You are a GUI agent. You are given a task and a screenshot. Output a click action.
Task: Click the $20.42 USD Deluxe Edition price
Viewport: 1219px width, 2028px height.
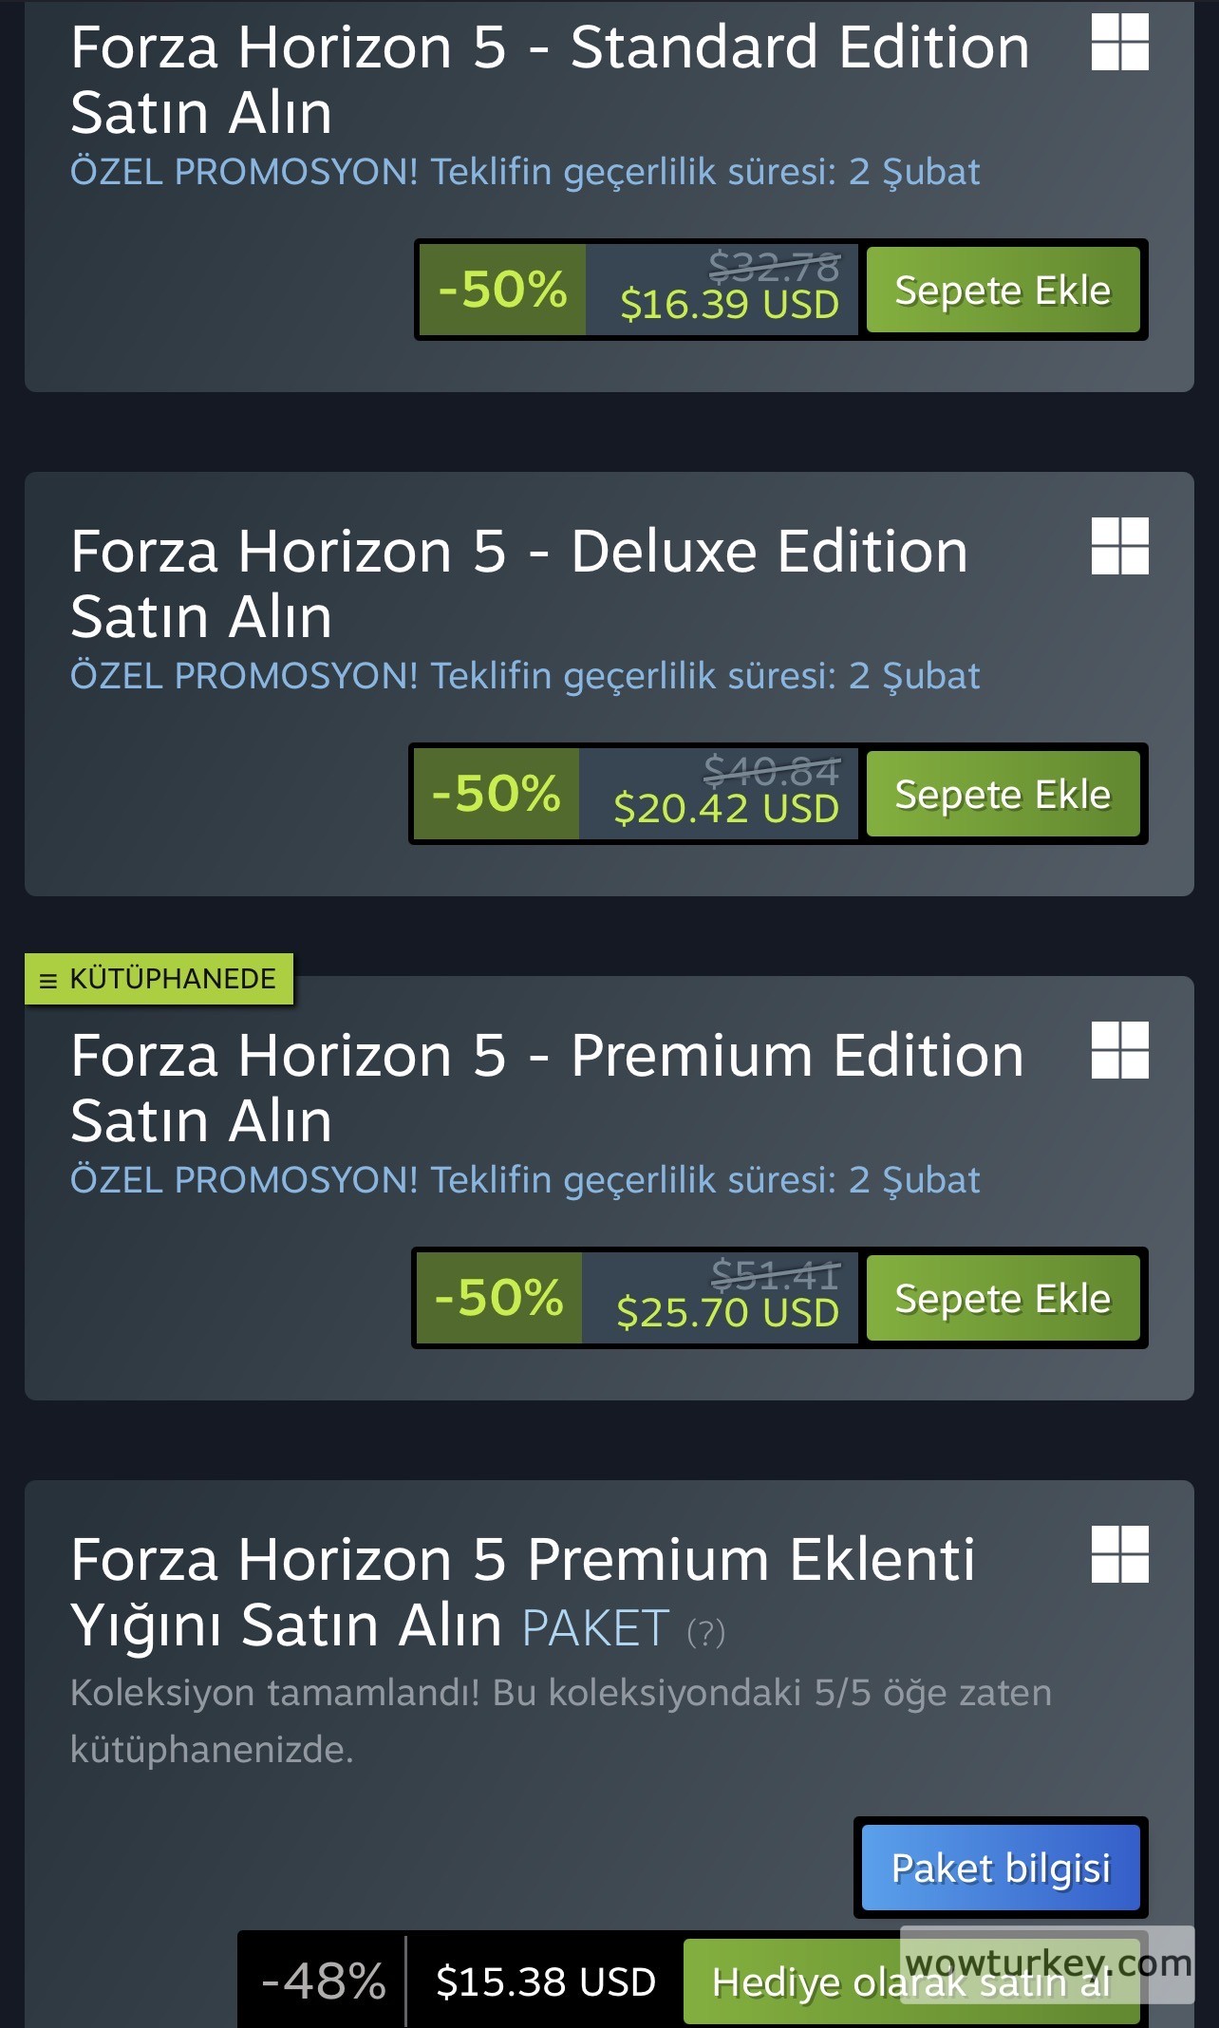[x=726, y=809]
